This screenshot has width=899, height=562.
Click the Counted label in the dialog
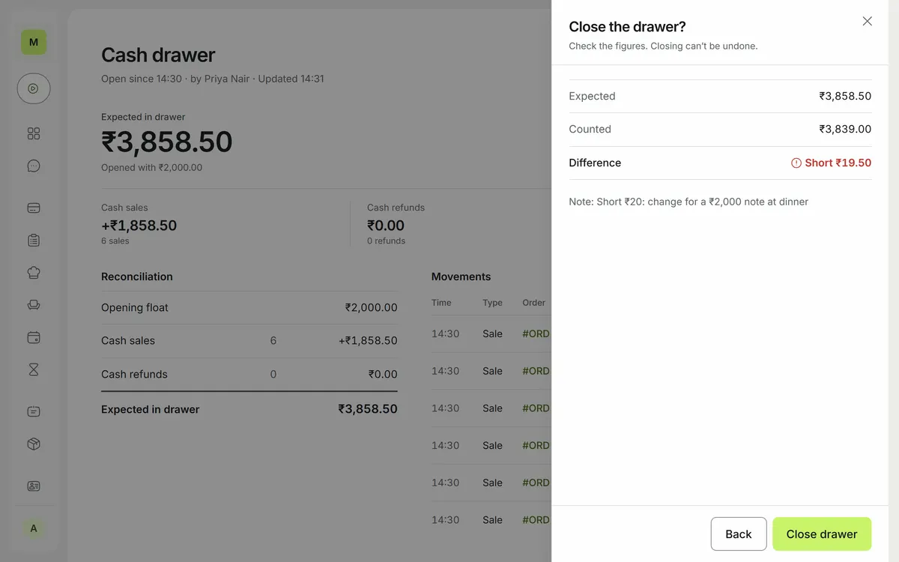pos(590,129)
